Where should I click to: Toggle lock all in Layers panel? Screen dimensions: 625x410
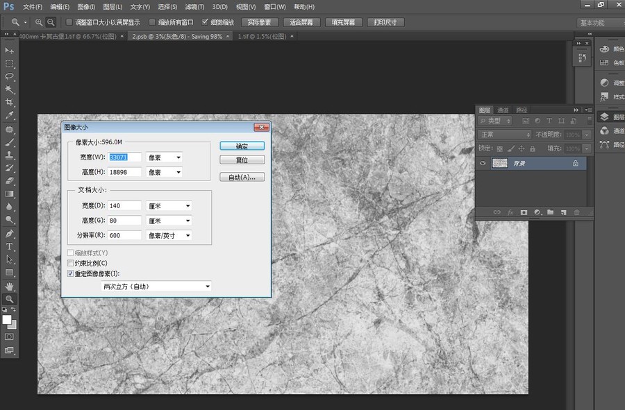(533, 149)
